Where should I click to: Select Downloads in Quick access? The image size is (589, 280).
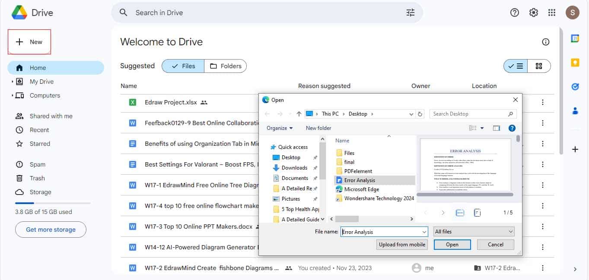point(294,168)
